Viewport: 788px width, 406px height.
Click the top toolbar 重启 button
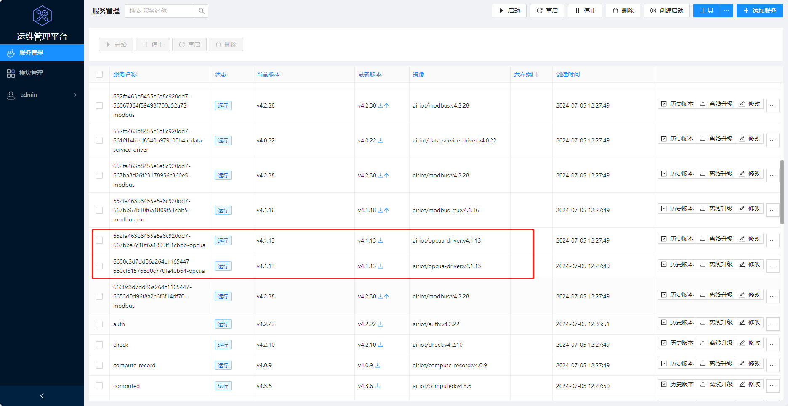click(547, 11)
